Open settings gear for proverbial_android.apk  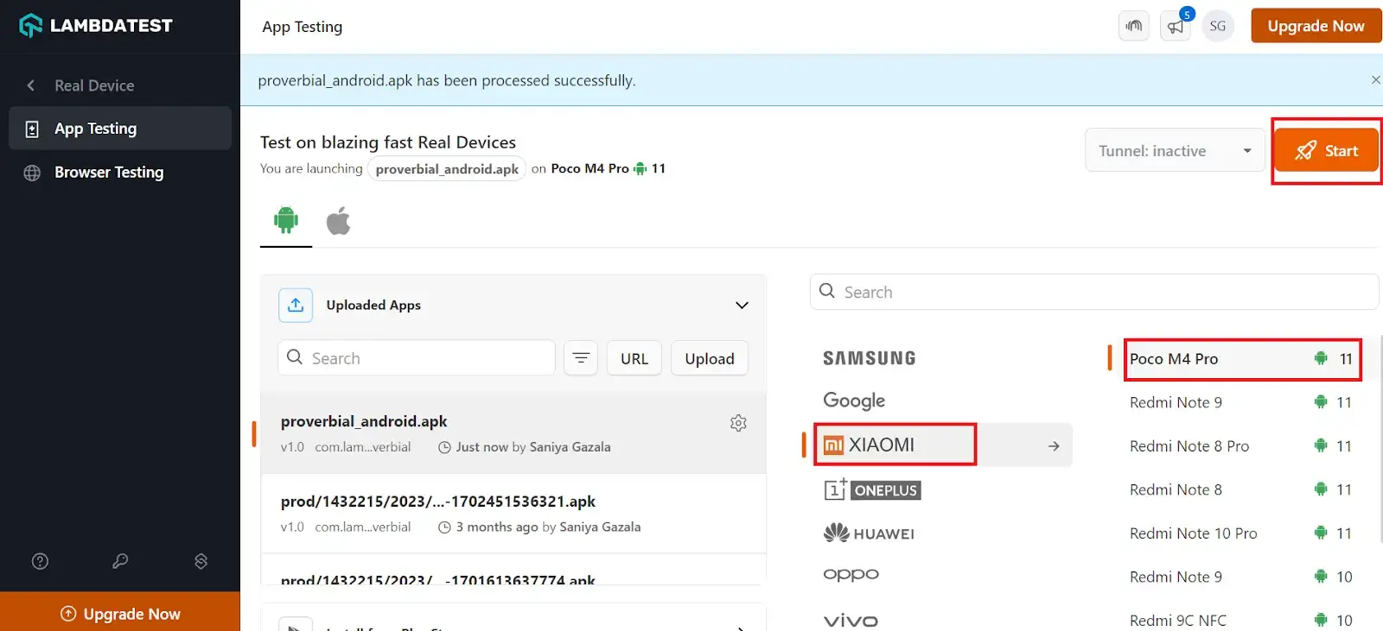coord(738,423)
